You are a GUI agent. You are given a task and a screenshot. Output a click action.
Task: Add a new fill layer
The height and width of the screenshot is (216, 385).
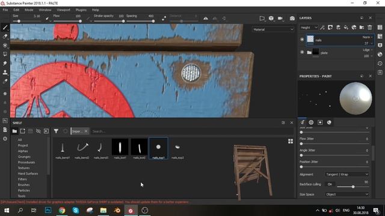click(x=346, y=28)
